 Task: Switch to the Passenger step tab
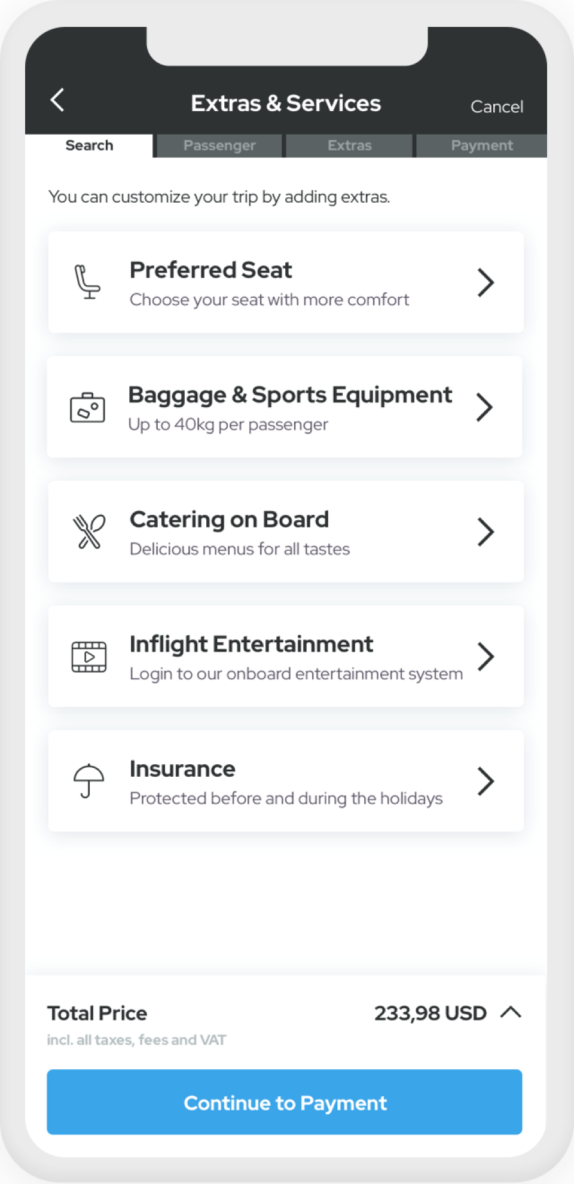(219, 145)
